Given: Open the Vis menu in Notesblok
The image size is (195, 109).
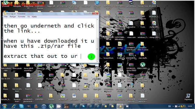Looking at the screenshot, I should point(28,17).
